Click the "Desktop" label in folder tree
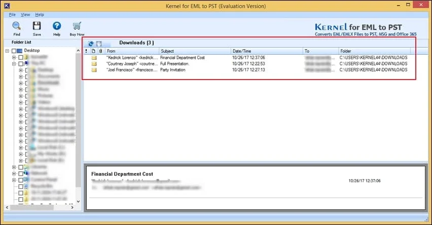The height and width of the screenshot is (225, 432). pos(31,50)
